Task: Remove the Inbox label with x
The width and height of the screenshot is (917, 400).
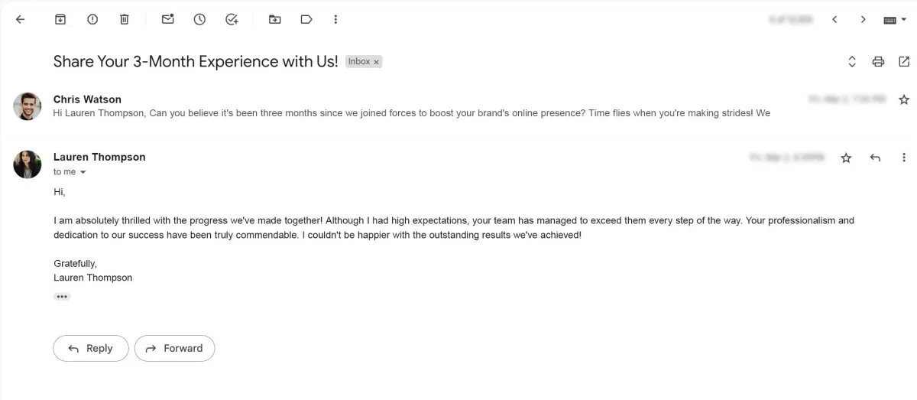Action: point(376,62)
